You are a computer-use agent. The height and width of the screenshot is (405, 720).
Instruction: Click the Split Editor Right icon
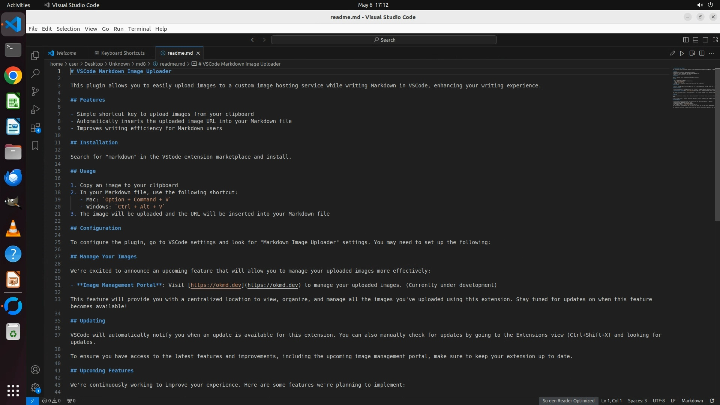click(x=702, y=53)
